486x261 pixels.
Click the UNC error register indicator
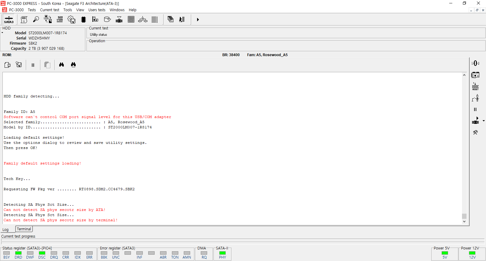pos(116,253)
